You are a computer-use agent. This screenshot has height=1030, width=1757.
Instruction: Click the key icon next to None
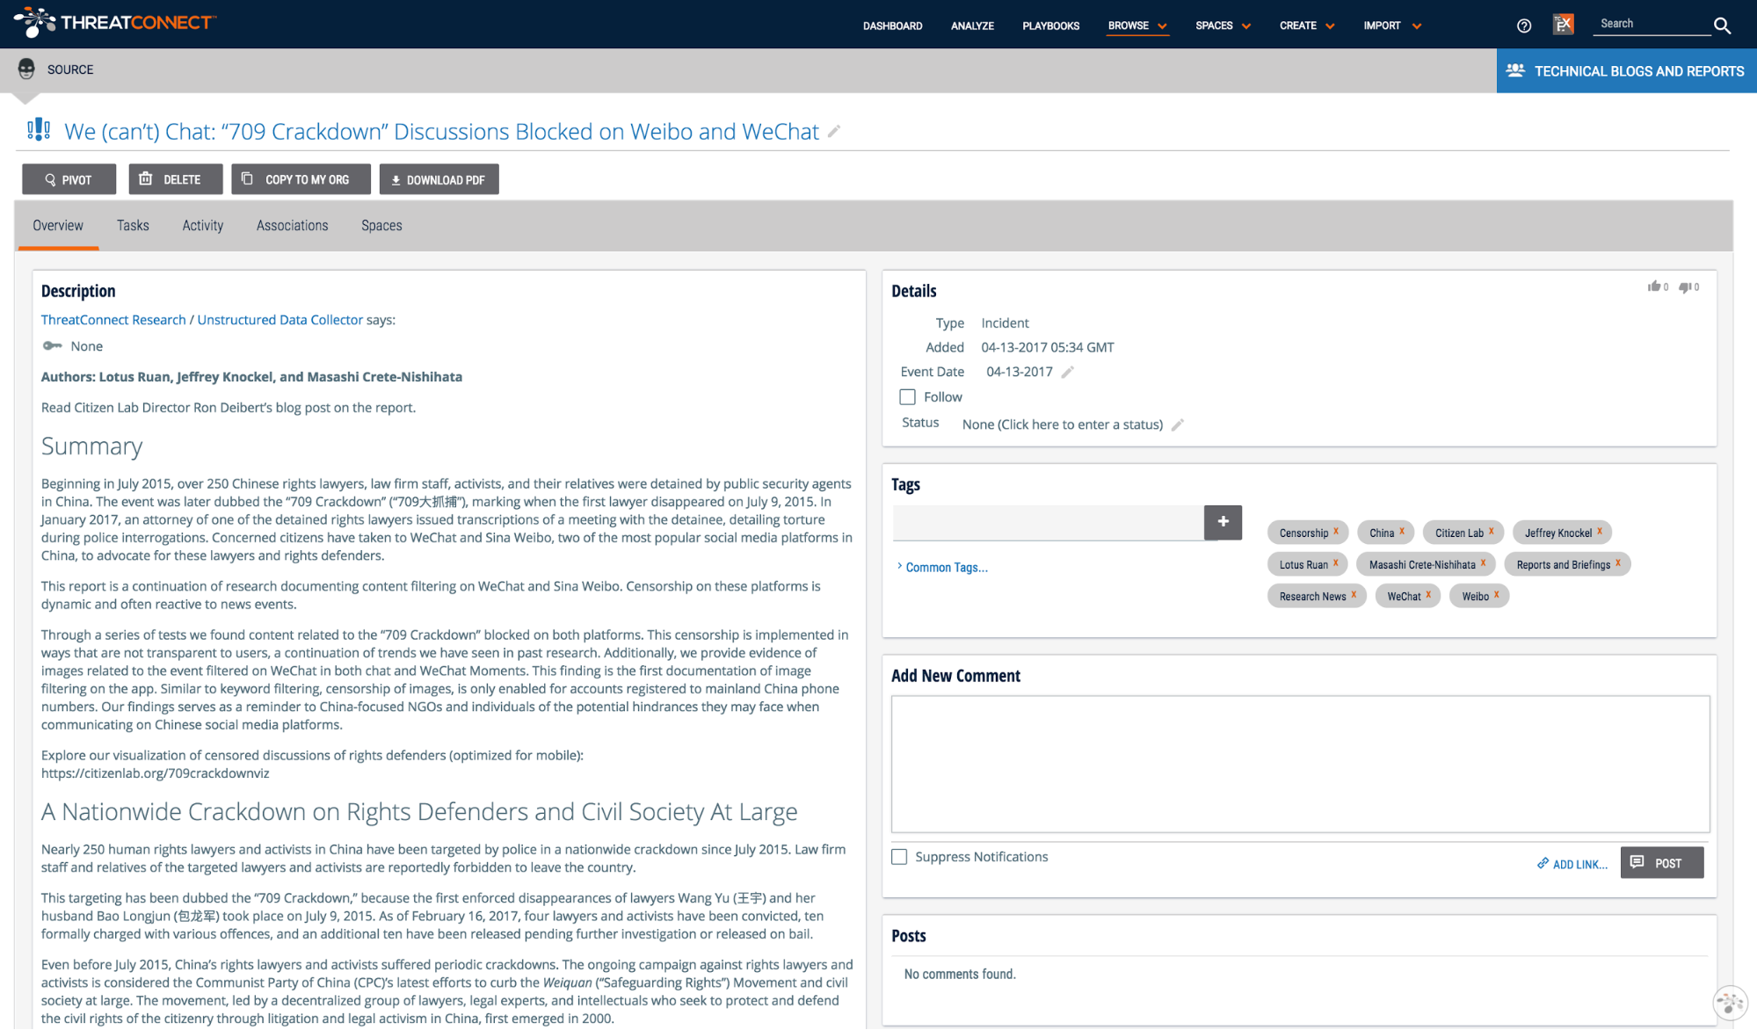53,346
